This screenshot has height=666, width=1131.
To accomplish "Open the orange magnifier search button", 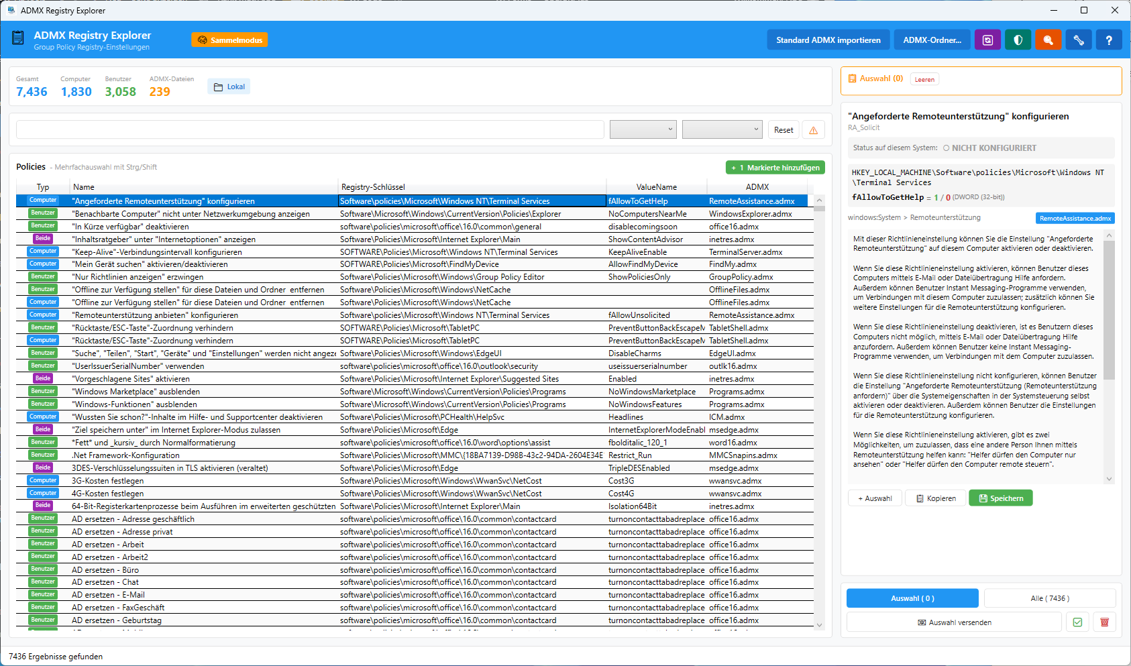I will coord(1048,40).
